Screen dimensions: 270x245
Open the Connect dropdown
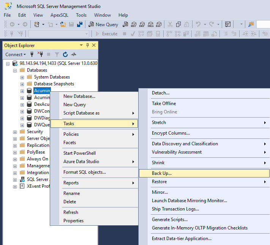(x=16, y=55)
